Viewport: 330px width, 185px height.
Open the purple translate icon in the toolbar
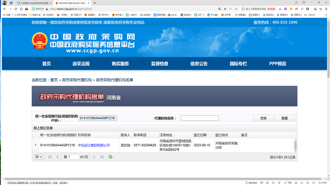[x=286, y=9]
